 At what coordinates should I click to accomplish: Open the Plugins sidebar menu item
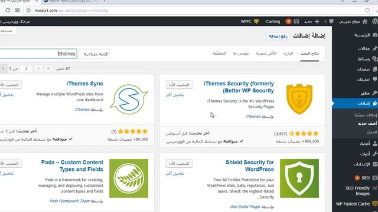[355, 104]
